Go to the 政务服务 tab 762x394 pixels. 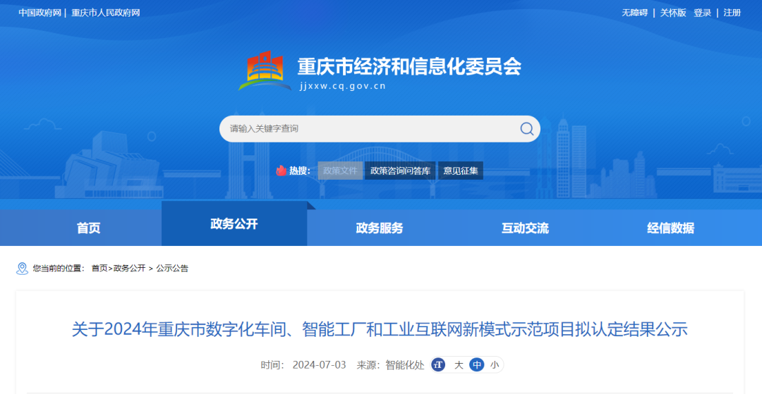click(380, 228)
